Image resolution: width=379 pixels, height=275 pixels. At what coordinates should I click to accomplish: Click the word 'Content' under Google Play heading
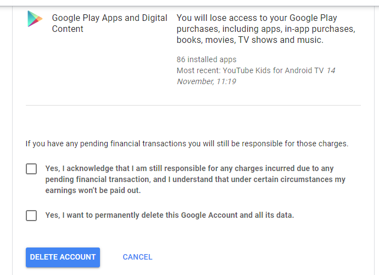[68, 29]
